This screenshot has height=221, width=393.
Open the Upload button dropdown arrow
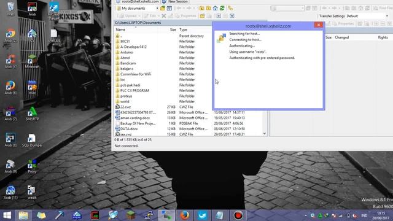coord(139,16)
